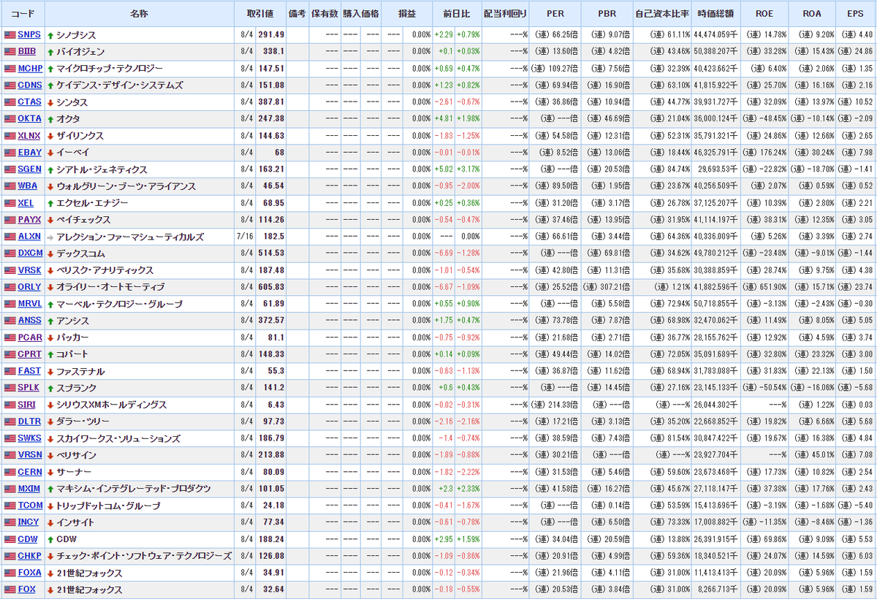This screenshot has height=599, width=877.
Task: Click the US flag icon beside EBAY
Action: coord(10,153)
